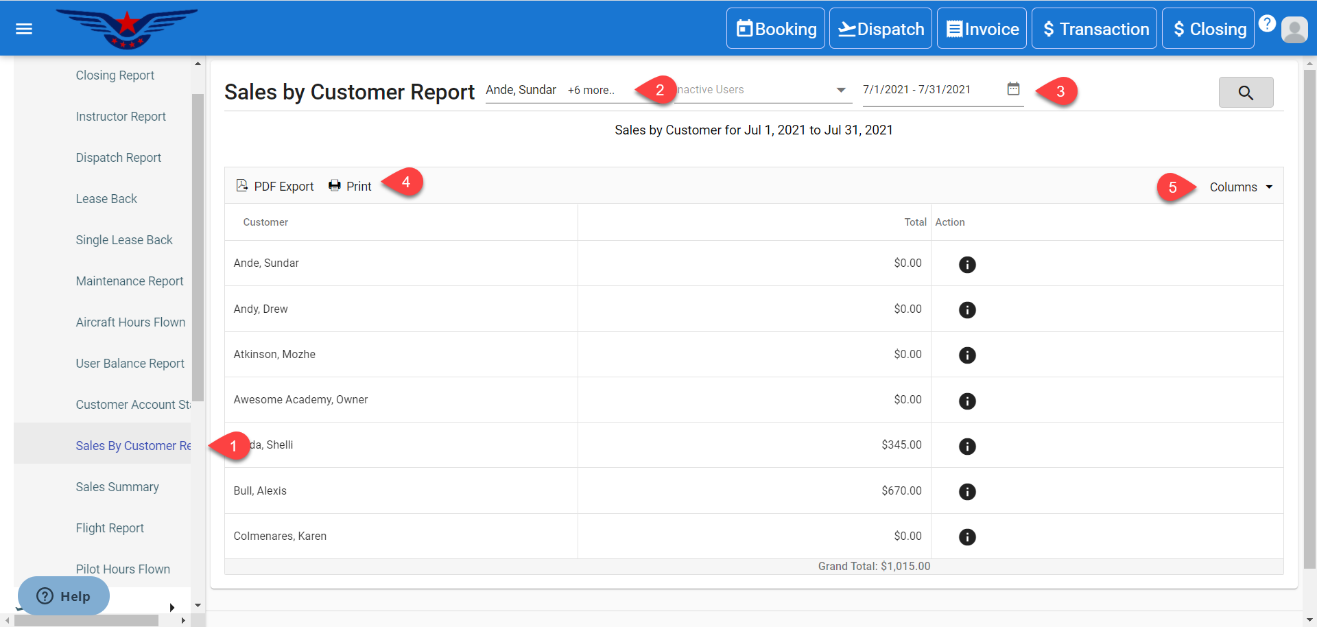The image size is (1317, 627).
Task: Open the Dispatch page from header
Action: tap(881, 29)
